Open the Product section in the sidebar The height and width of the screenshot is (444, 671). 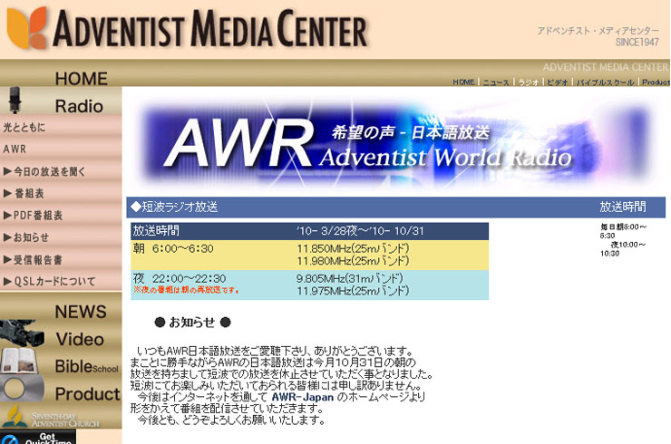click(88, 394)
